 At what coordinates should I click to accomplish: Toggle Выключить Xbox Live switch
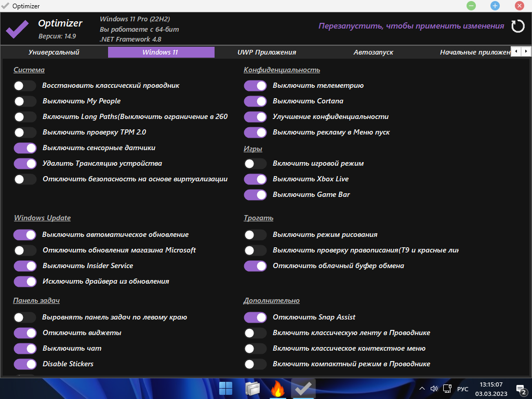(255, 179)
